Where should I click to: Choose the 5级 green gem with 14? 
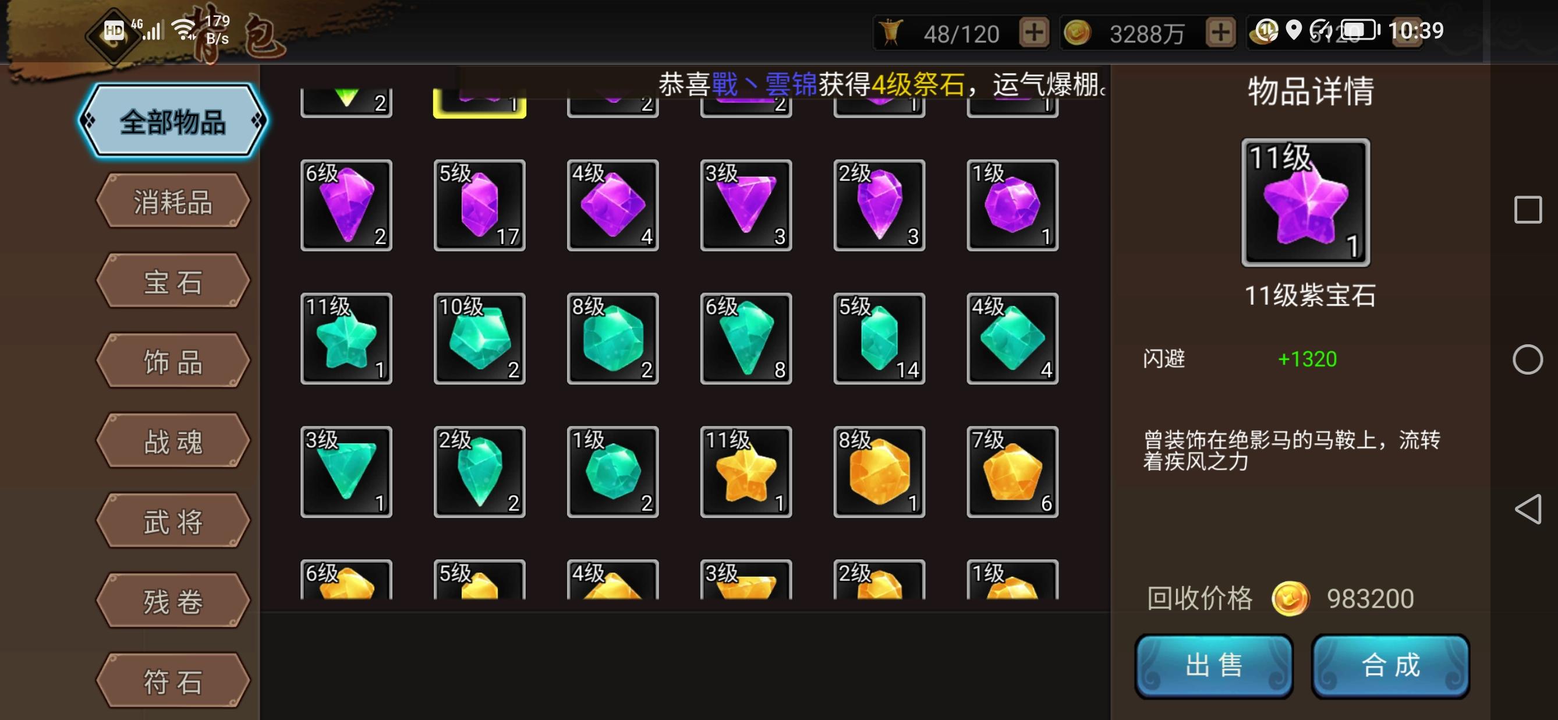click(x=879, y=338)
